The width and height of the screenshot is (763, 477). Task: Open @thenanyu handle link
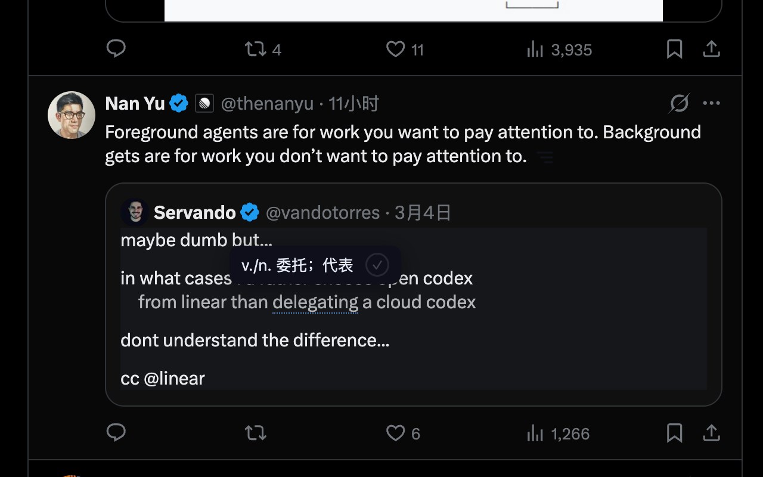267,104
